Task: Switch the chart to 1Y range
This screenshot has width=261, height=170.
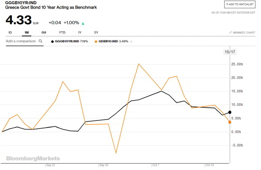Action: (x=79, y=33)
